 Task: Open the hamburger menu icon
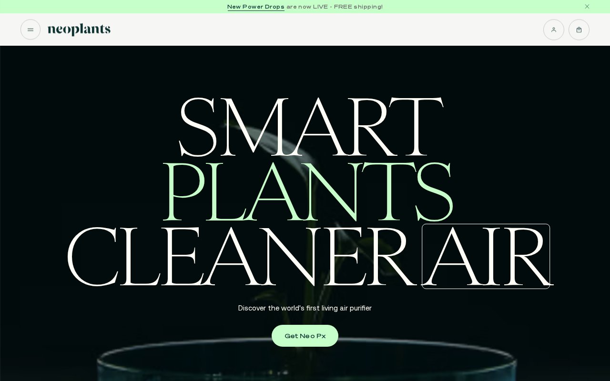(30, 30)
